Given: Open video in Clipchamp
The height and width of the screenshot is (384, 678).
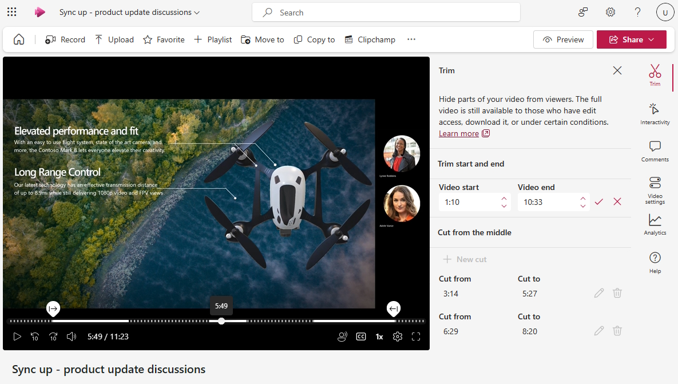Looking at the screenshot, I should (370, 39).
